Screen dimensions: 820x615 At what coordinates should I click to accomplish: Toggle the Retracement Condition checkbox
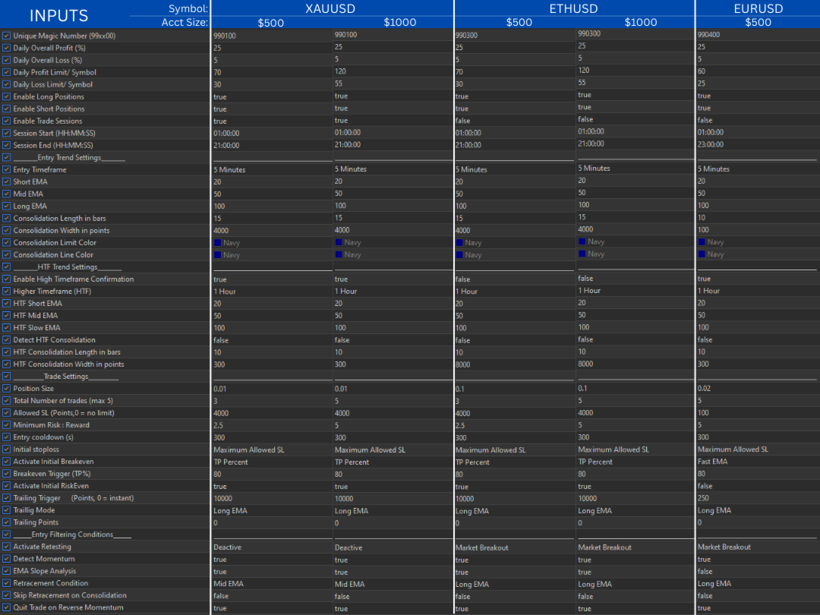(6, 583)
